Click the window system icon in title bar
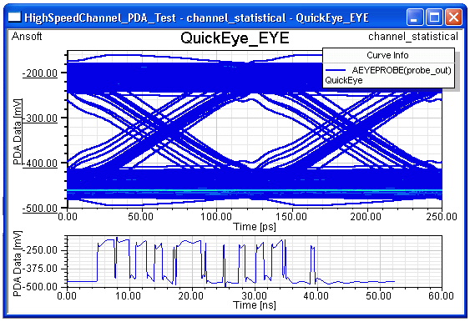Image resolution: width=470 pixels, height=327 pixels. [14, 18]
